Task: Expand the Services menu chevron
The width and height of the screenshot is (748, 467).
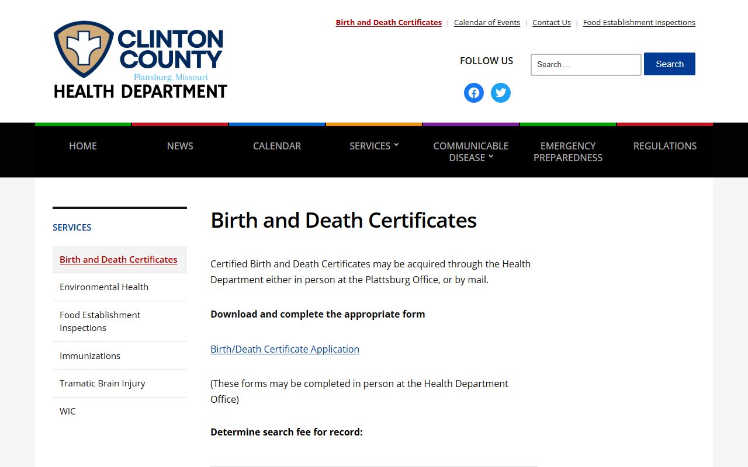Action: point(396,145)
